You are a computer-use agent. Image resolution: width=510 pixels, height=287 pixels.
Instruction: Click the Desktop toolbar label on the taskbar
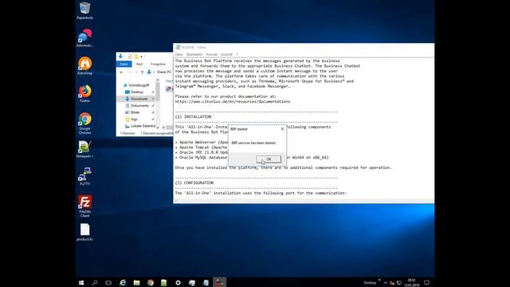(x=370, y=283)
